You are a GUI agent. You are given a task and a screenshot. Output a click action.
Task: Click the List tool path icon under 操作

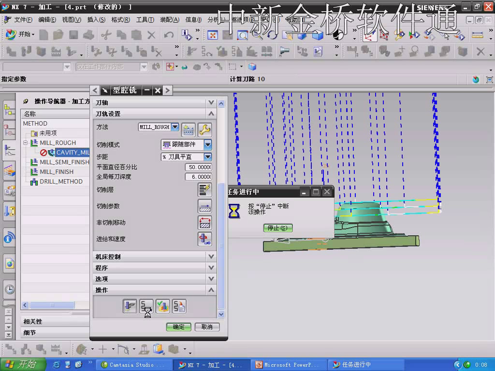coord(179,306)
